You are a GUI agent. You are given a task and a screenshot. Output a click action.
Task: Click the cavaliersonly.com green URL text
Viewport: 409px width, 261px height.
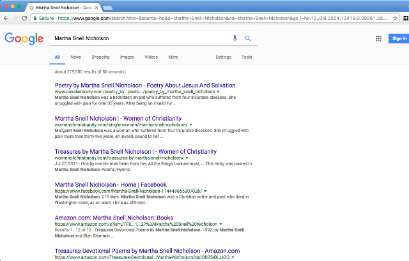point(135,92)
